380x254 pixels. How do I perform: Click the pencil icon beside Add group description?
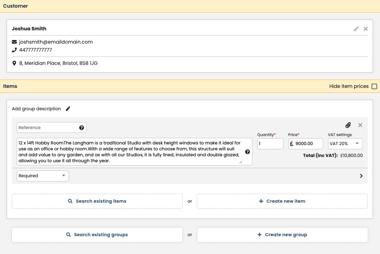click(x=68, y=109)
